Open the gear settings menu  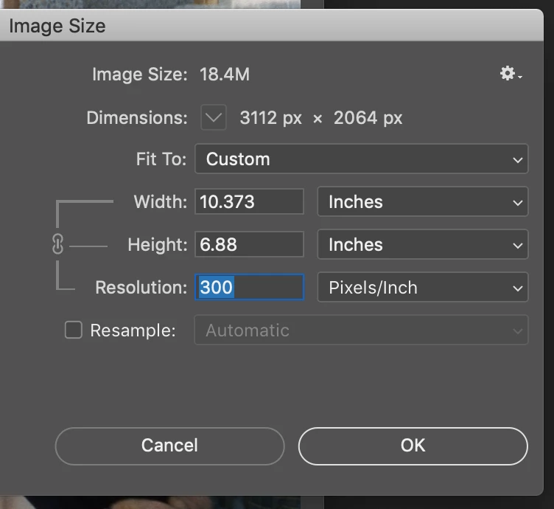point(510,74)
